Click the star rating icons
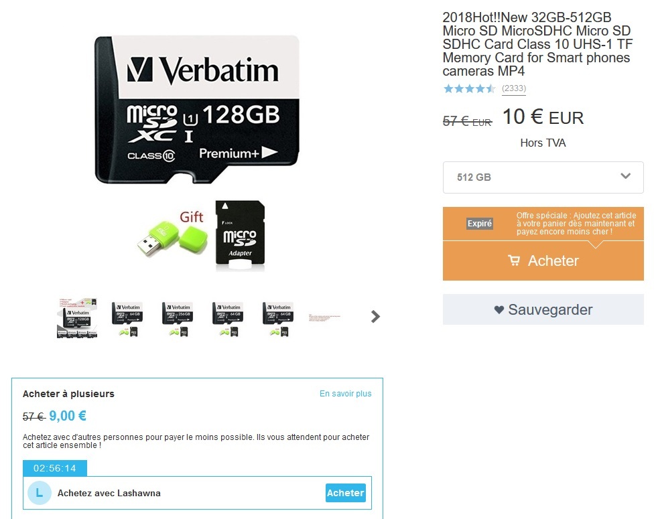 click(x=470, y=88)
